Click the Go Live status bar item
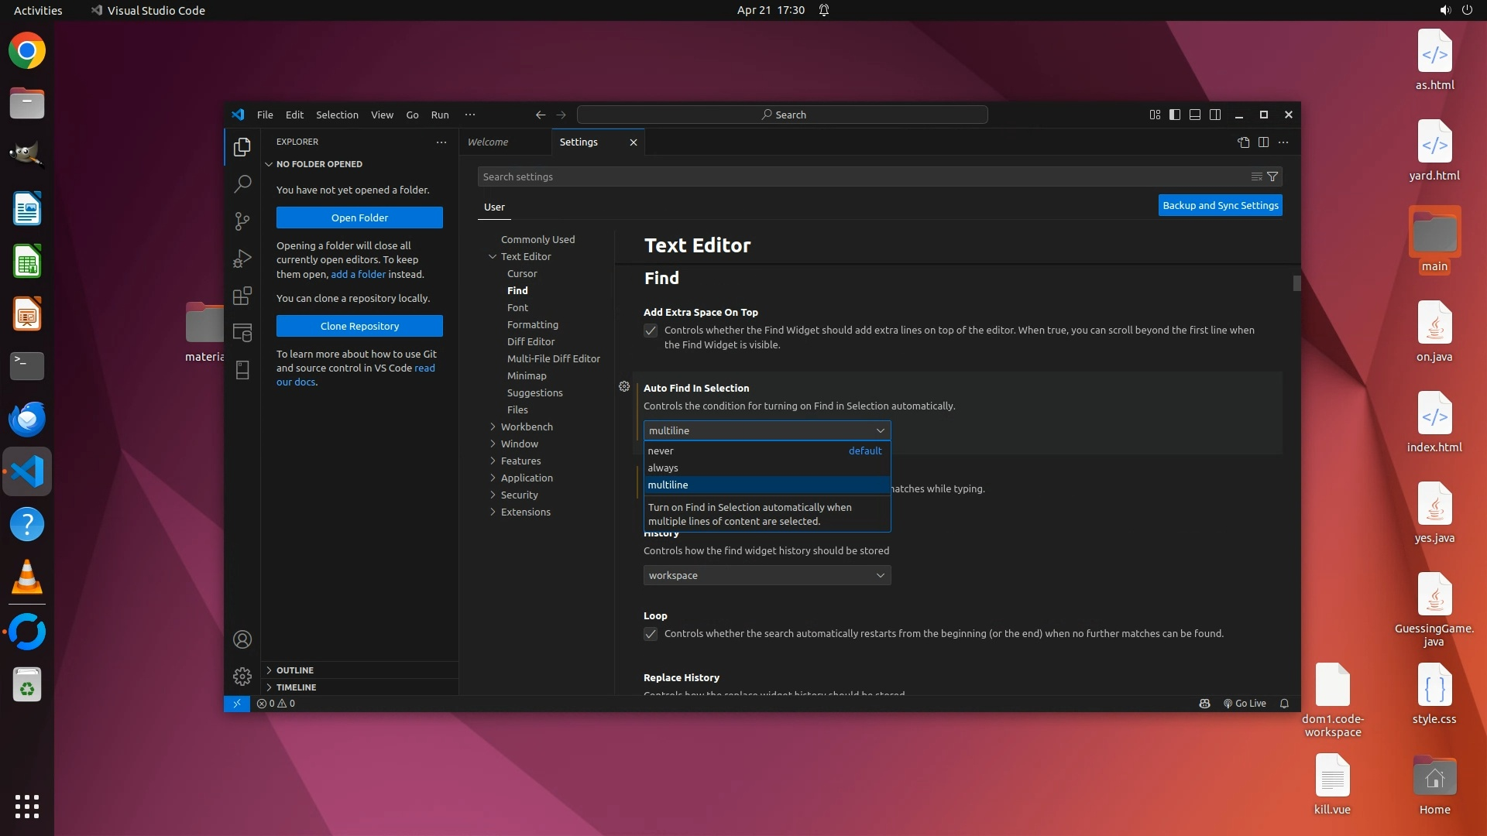Screen dimensions: 1487x836 point(1245,704)
